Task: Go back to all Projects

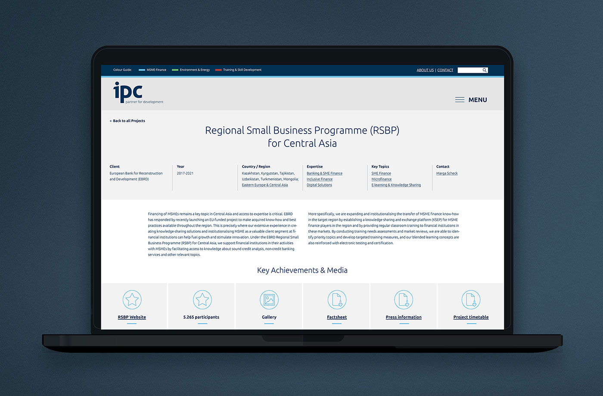Action: (x=127, y=121)
